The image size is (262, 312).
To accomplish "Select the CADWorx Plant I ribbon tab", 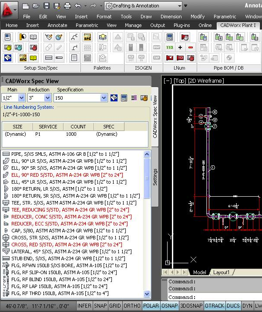I will pyautogui.click(x=238, y=25).
